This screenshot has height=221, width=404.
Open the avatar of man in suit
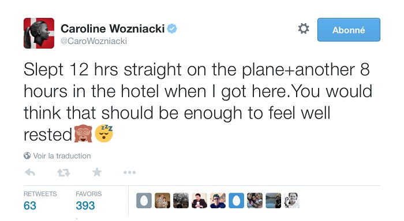(x=199, y=201)
